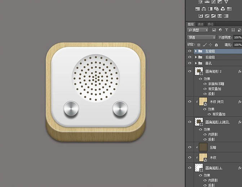
Task: Click the pixel layer filter icon
Action: (x=214, y=30)
